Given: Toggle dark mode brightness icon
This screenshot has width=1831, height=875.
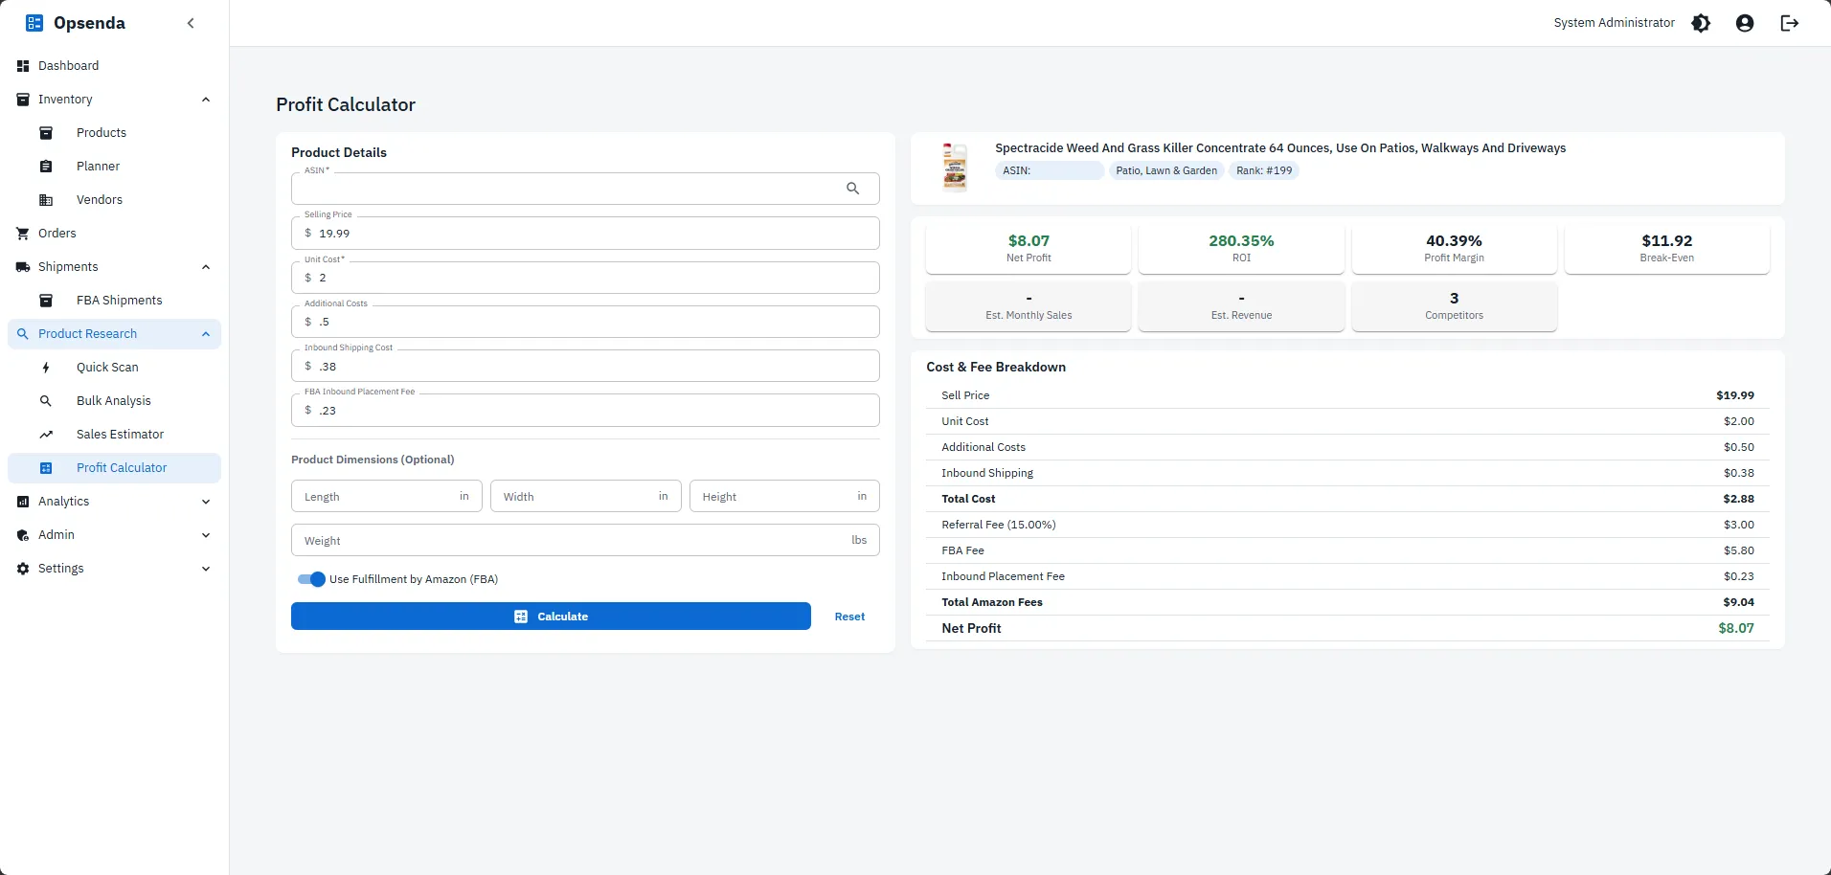Looking at the screenshot, I should pos(1701,23).
